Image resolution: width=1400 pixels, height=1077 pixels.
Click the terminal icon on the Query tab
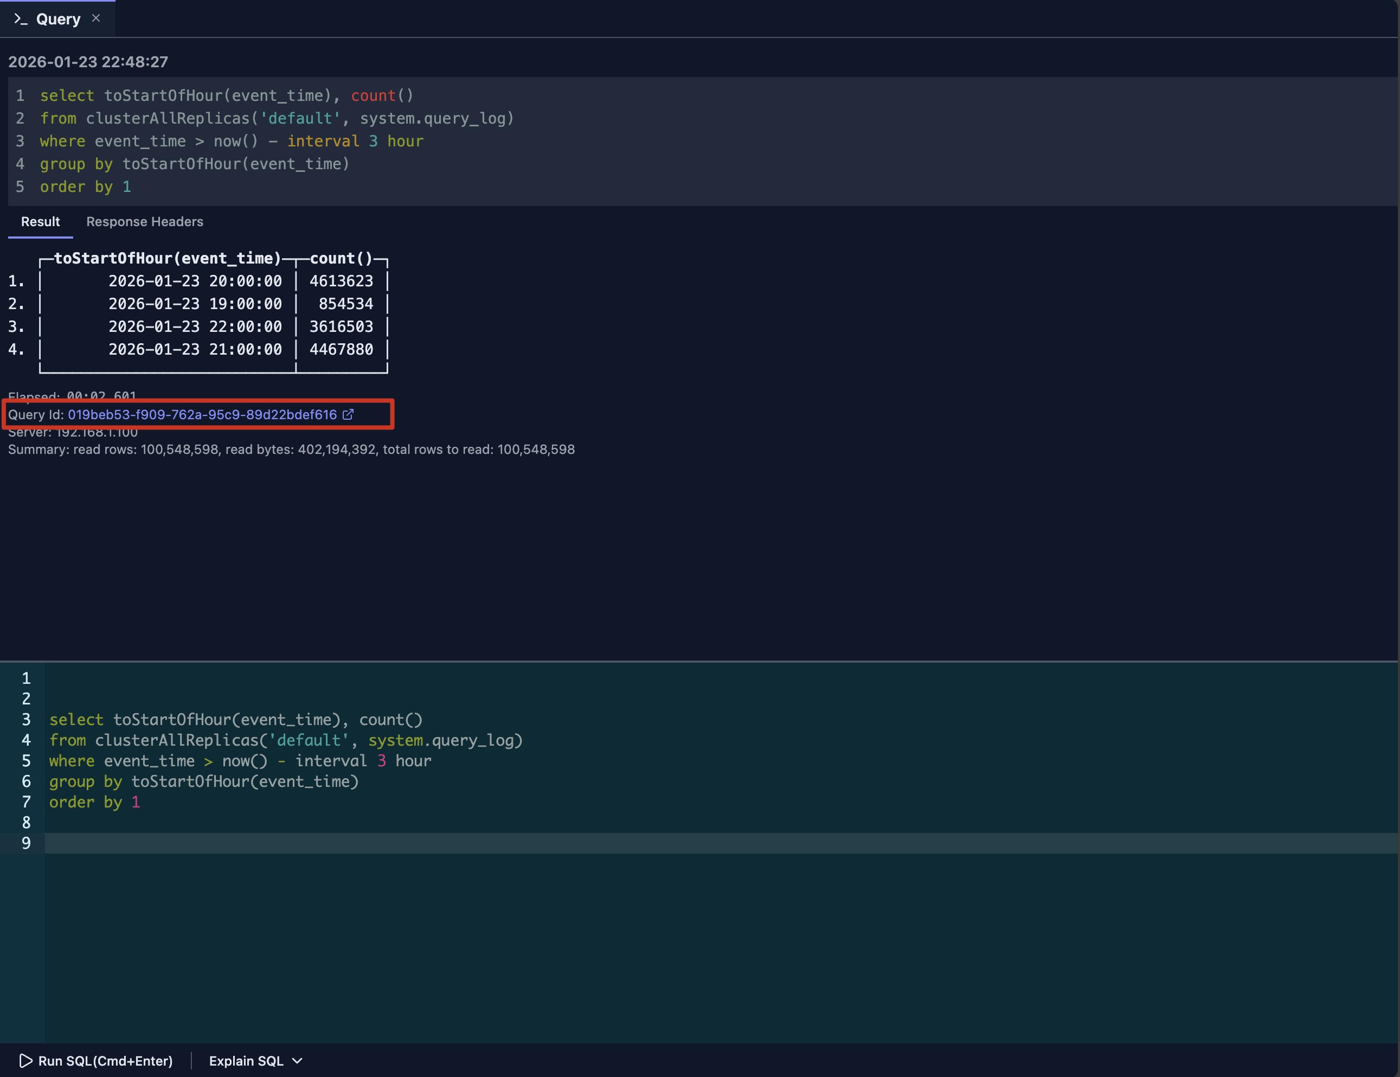click(x=19, y=18)
